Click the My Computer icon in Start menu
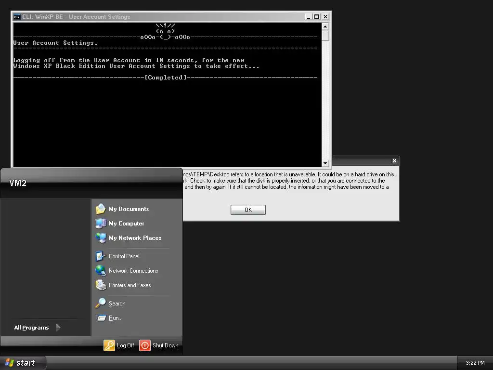This screenshot has width=493, height=370. click(x=101, y=224)
